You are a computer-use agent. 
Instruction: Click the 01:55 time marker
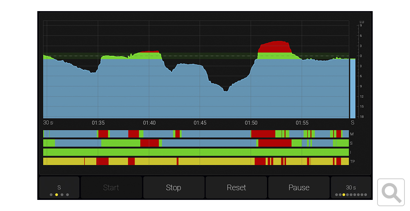click(302, 123)
